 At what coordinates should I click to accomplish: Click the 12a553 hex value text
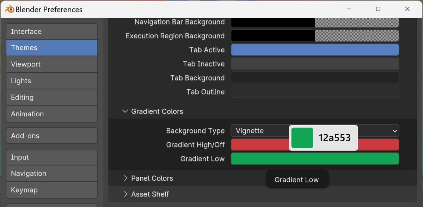tap(335, 138)
